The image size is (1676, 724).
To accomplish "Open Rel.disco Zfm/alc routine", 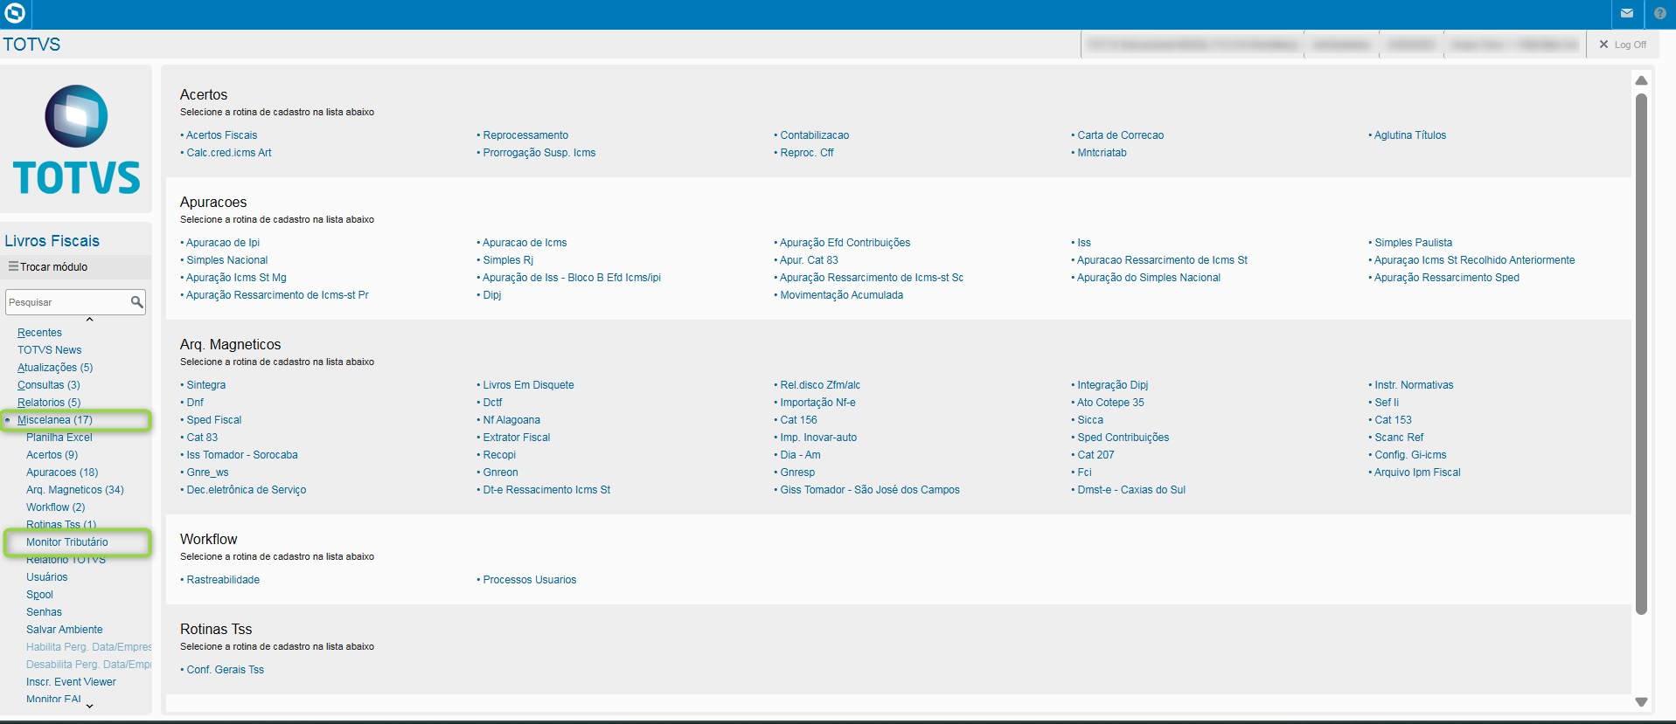I will [820, 385].
